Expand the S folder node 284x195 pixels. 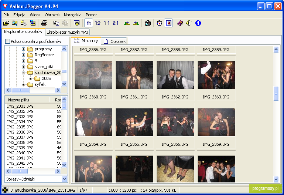(x=23, y=61)
